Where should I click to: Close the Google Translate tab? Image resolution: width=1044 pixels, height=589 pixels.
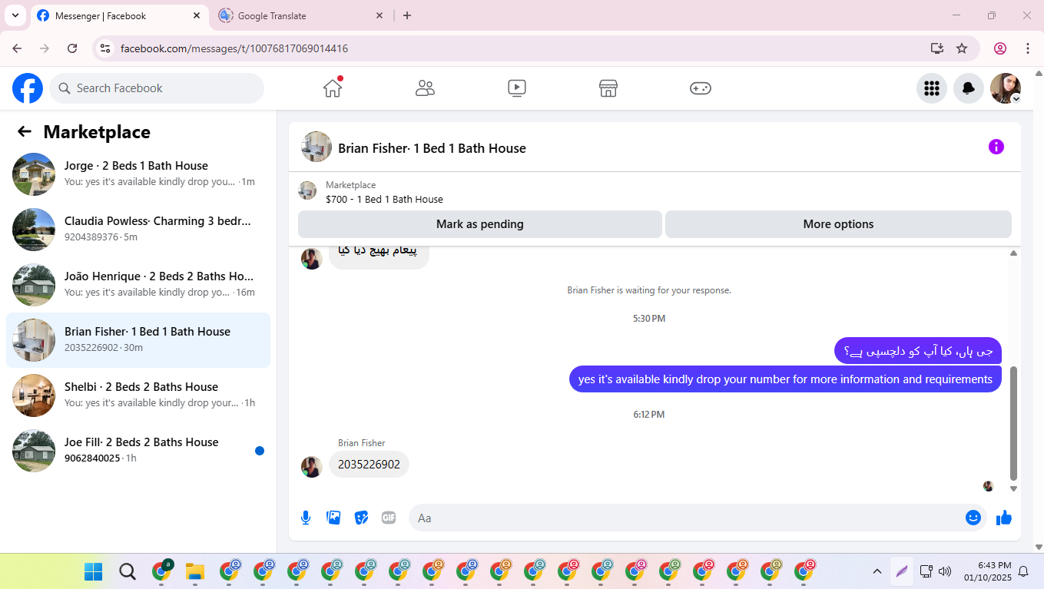pos(379,15)
